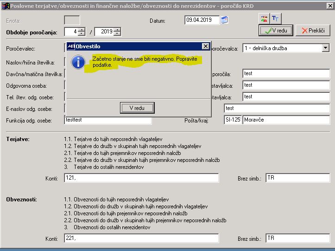
Task: Open the calendar picker next to Datum
Action: 224,20
